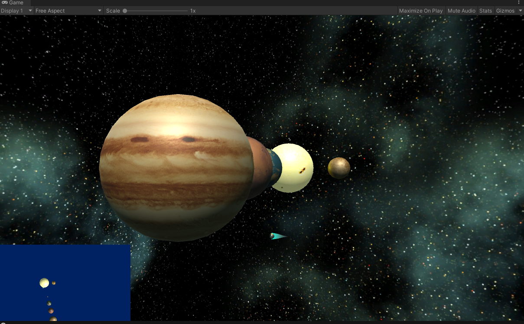Viewport: 524px width, 324px height.
Task: Toggle Mute Audio
Action: [x=461, y=10]
